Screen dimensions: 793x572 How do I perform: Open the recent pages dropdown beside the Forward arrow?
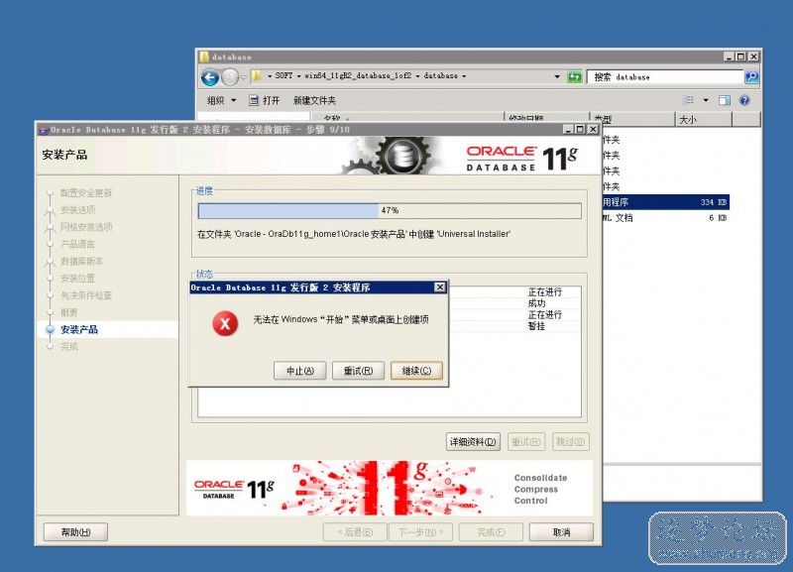click(244, 77)
